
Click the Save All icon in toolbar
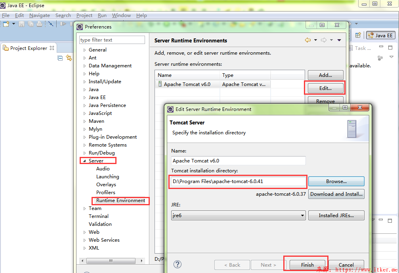31,24
